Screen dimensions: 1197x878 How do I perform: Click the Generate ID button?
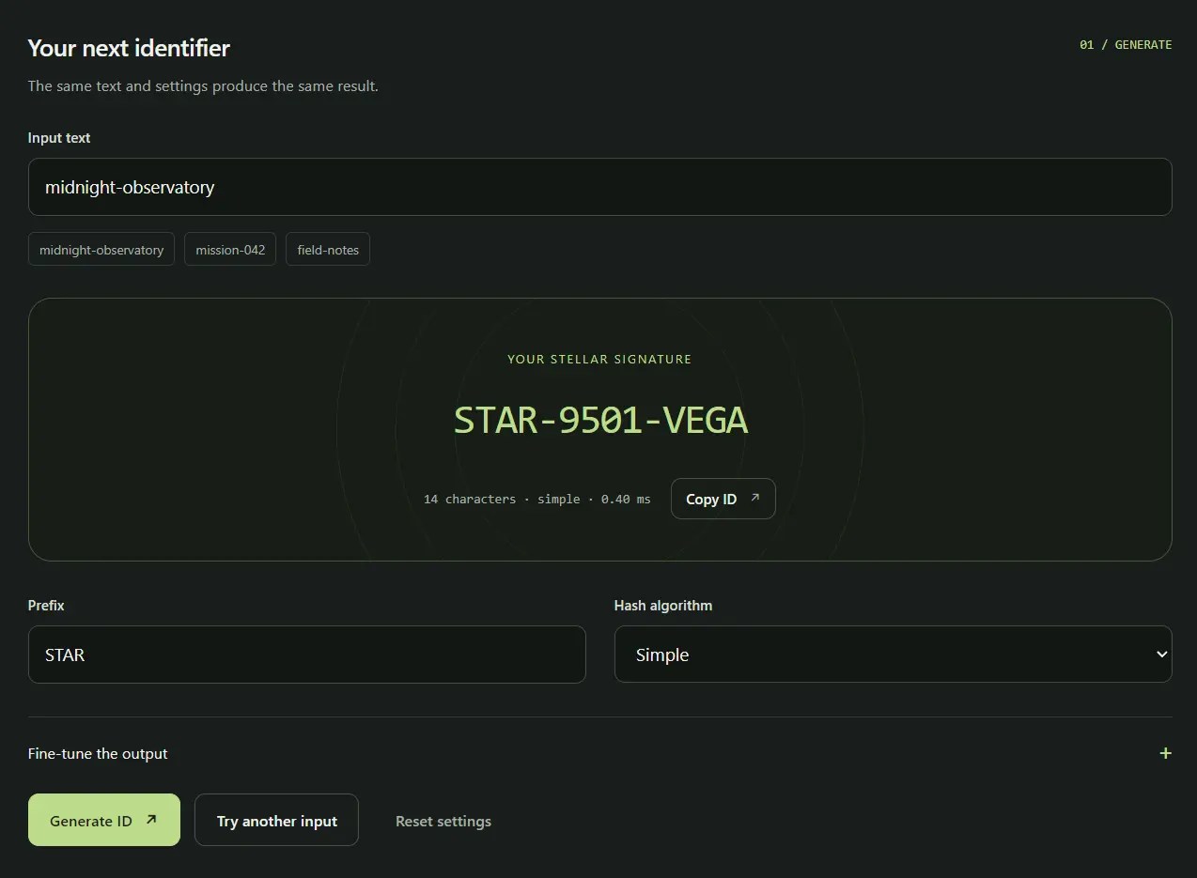104,820
